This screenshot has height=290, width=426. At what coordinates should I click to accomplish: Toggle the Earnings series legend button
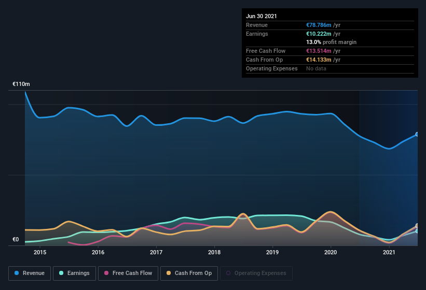[x=74, y=273]
